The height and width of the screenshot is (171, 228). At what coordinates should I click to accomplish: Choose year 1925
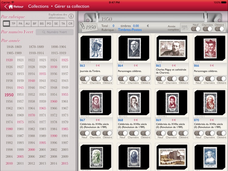(x=65, y=60)
